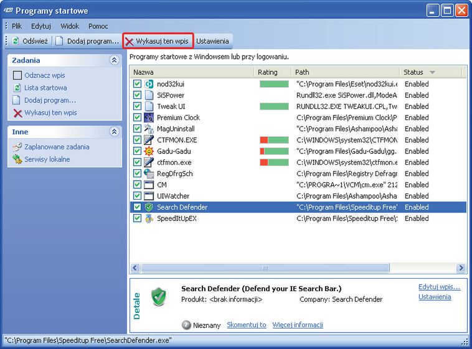472x349 pixels.
Task: Disable the RegDfrgSch checkbox
Action: (137, 174)
